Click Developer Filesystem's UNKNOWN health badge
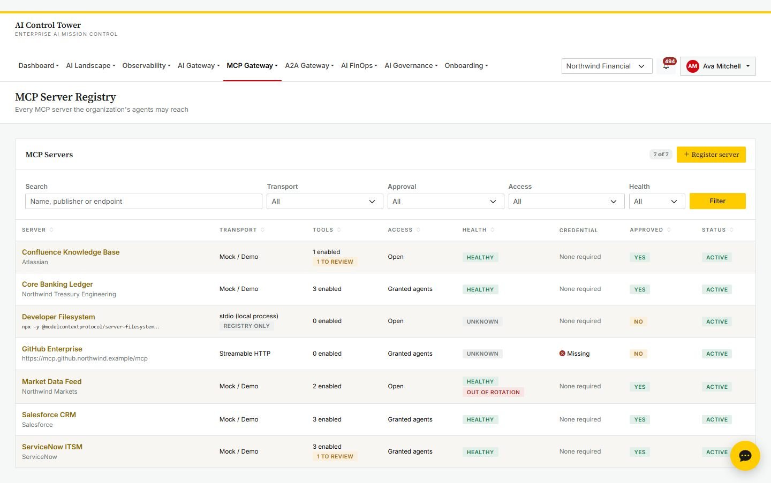The width and height of the screenshot is (771, 483). [x=482, y=322]
